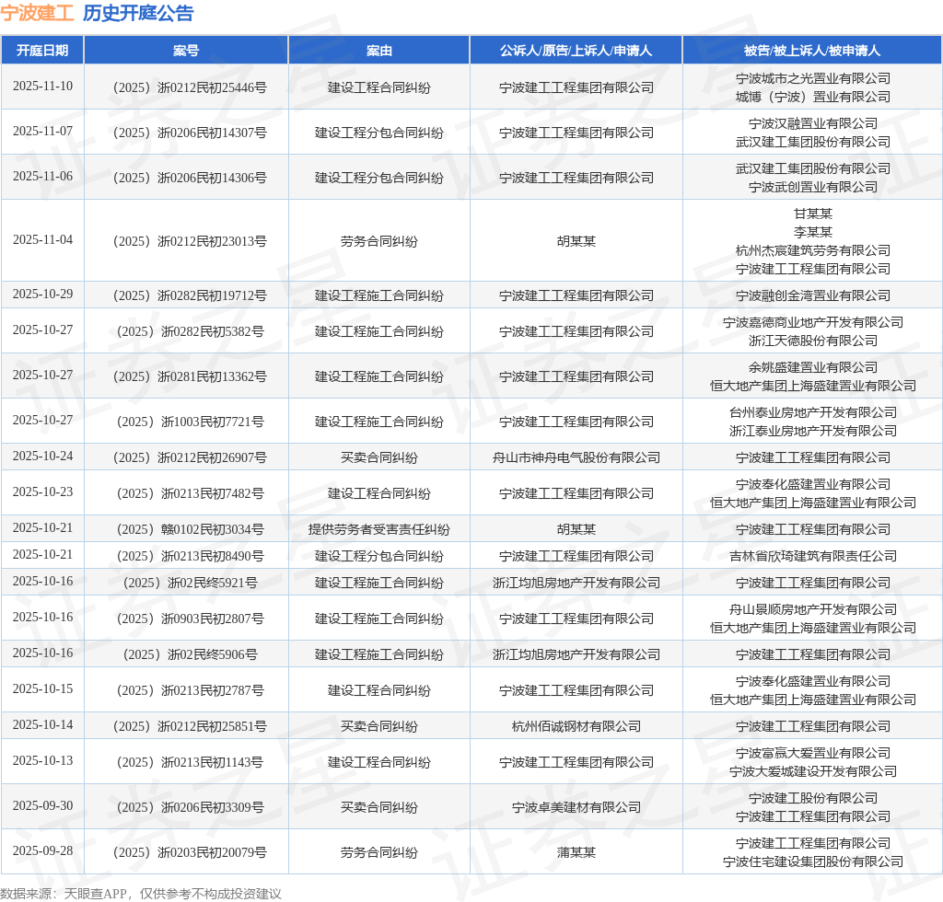This screenshot has height=902, width=943.
Task: Select case number 浙02民终5921号
Action: [190, 583]
